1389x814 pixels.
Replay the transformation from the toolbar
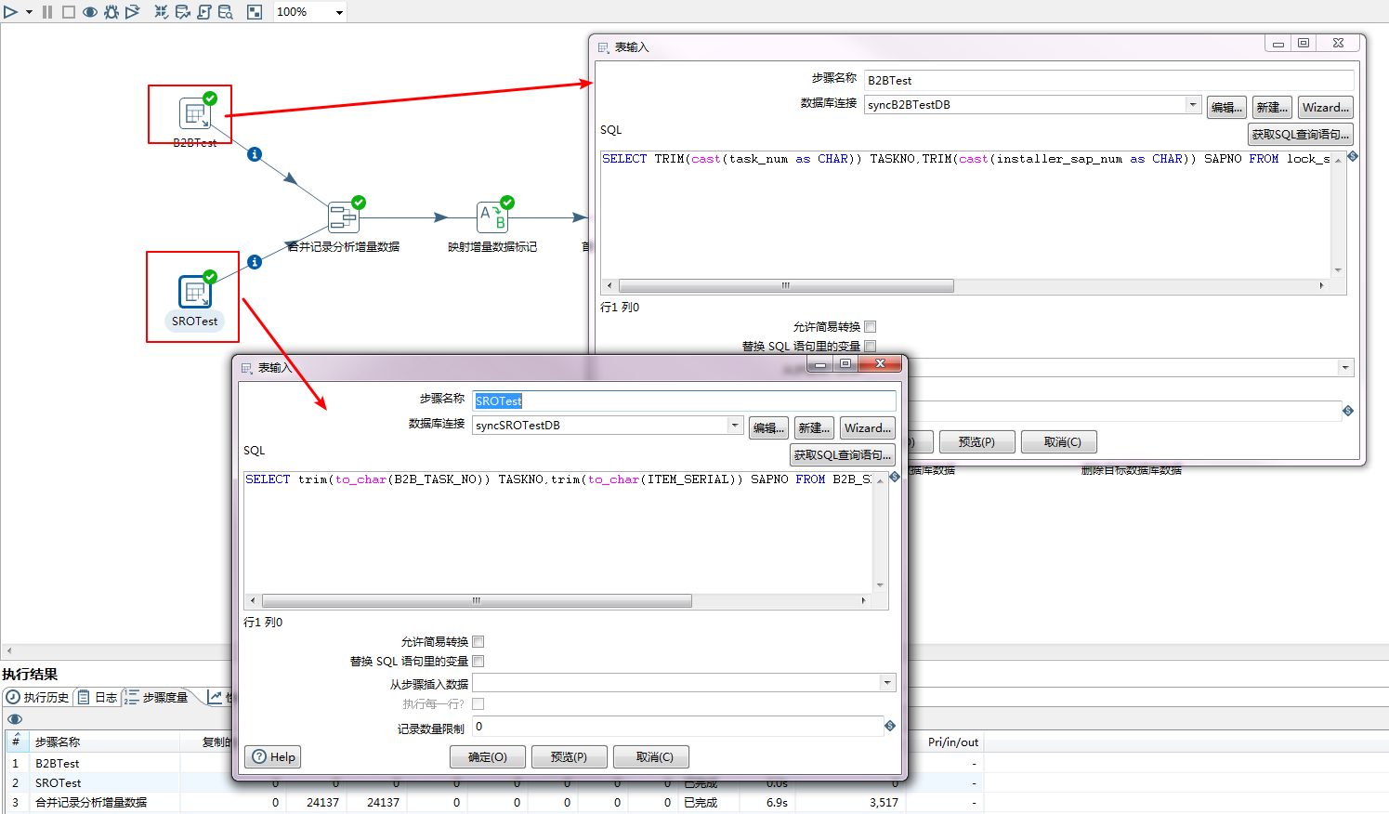click(x=133, y=12)
